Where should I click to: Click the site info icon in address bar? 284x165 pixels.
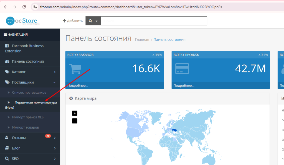coord(35,7)
